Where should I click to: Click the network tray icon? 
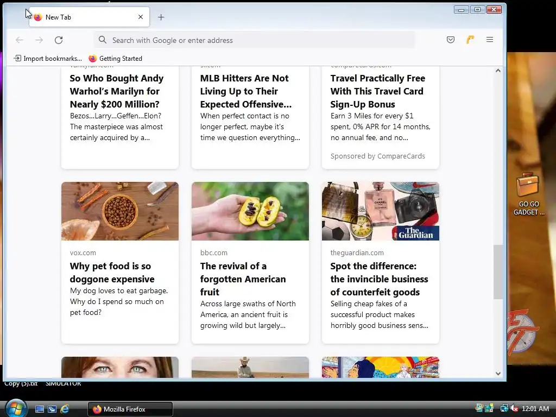point(503,408)
